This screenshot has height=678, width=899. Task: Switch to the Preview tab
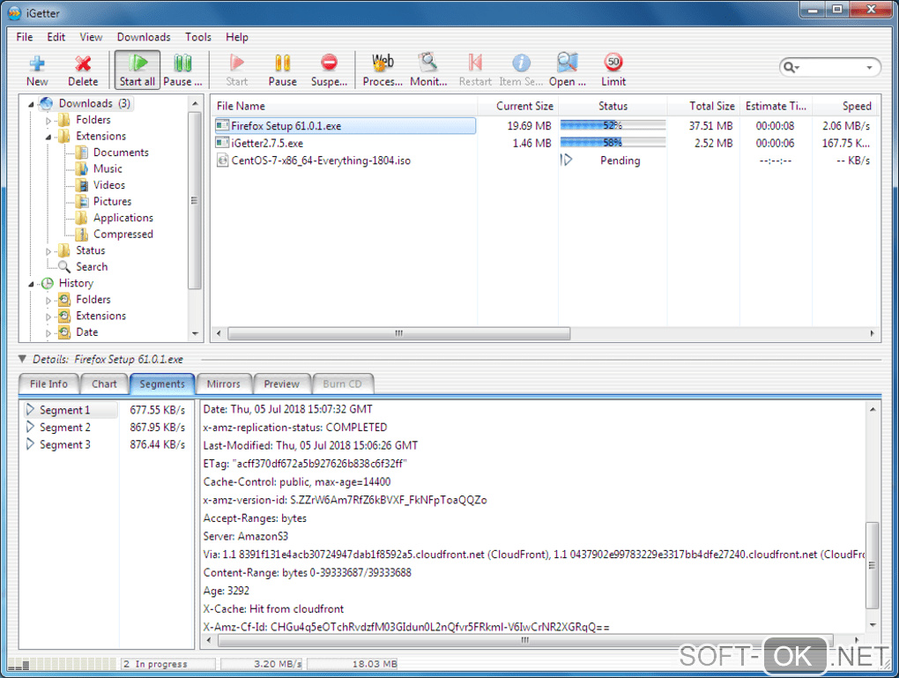tap(281, 384)
